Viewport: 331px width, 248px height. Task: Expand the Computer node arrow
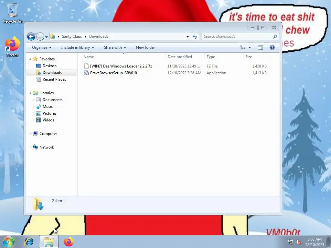(30, 133)
